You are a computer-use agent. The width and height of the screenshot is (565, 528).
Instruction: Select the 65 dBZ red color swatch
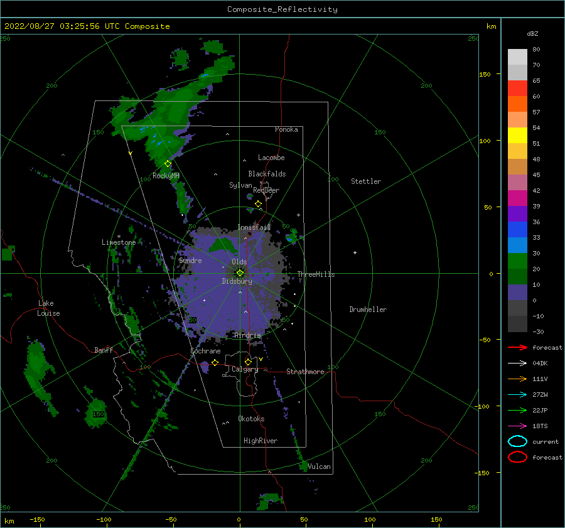pos(517,88)
